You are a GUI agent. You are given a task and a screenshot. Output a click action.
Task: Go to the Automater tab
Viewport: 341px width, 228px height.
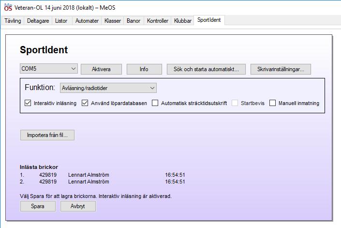point(87,21)
